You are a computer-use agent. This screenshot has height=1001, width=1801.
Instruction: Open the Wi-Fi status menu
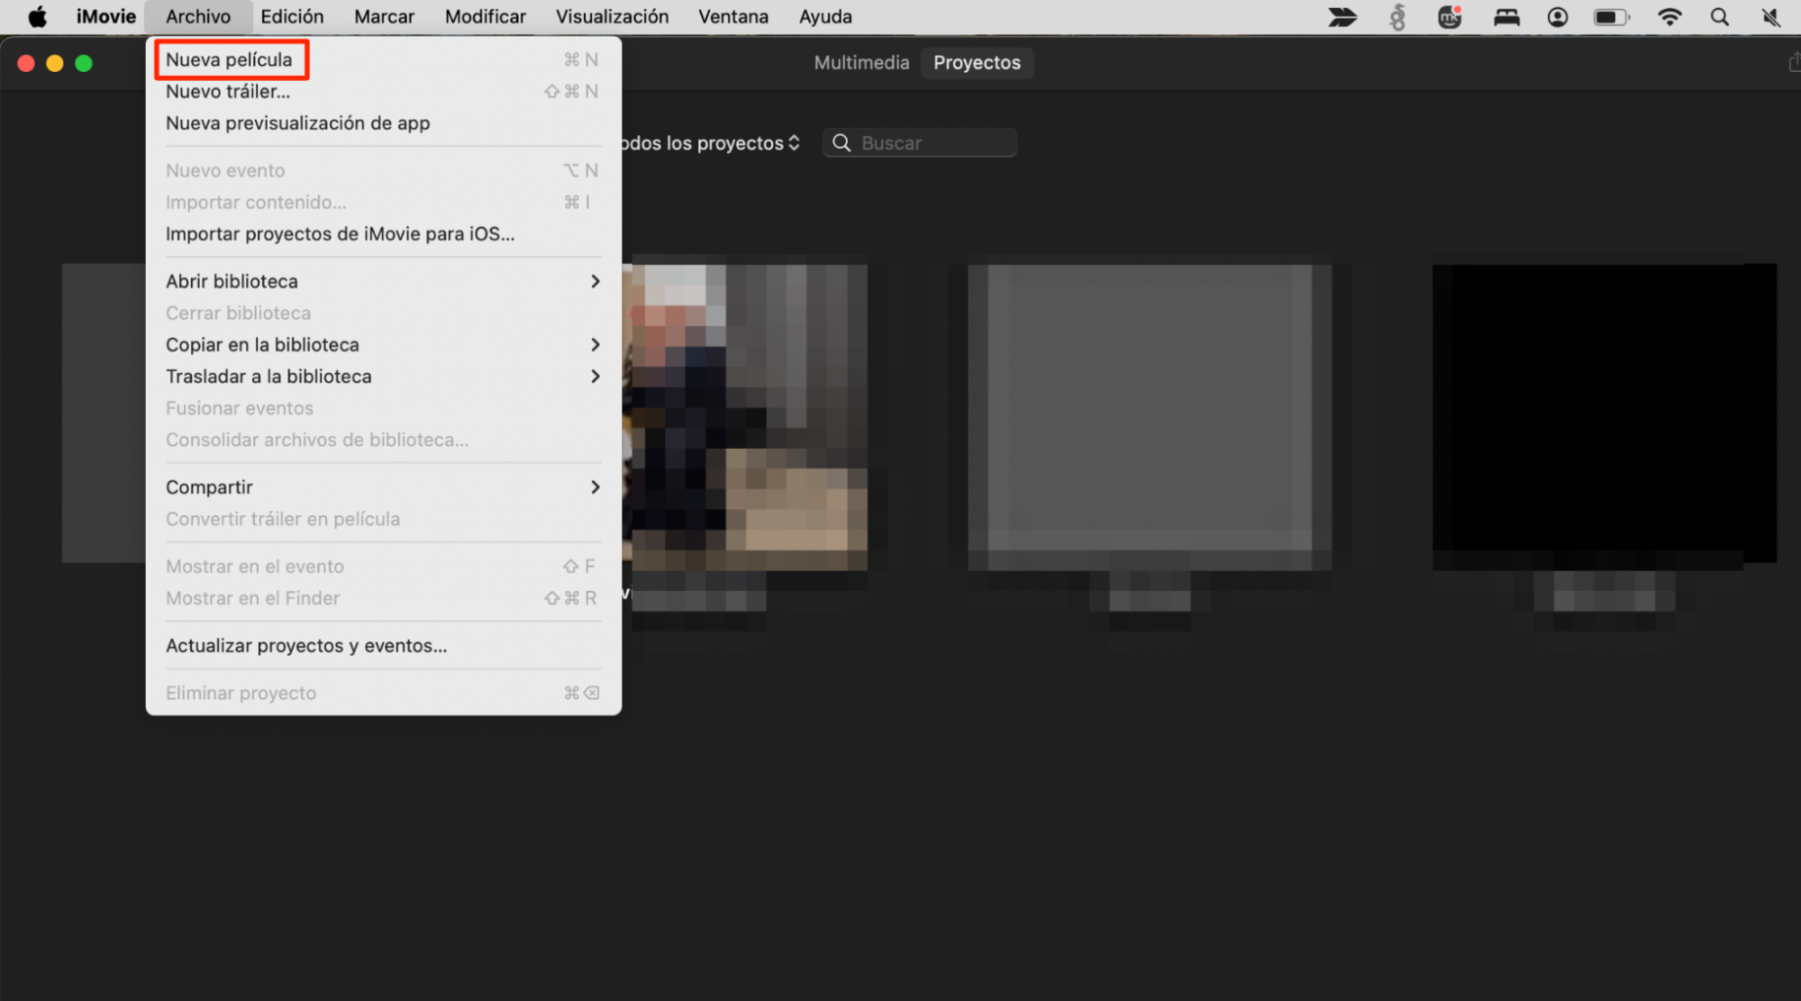[1669, 16]
